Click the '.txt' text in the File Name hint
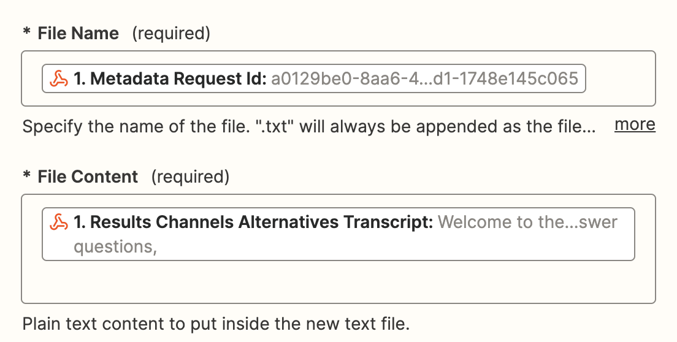Viewport: 677px width, 342px height. coord(275,126)
